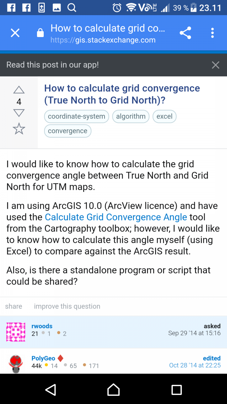Select the coordinate-system tag

coord(77,116)
